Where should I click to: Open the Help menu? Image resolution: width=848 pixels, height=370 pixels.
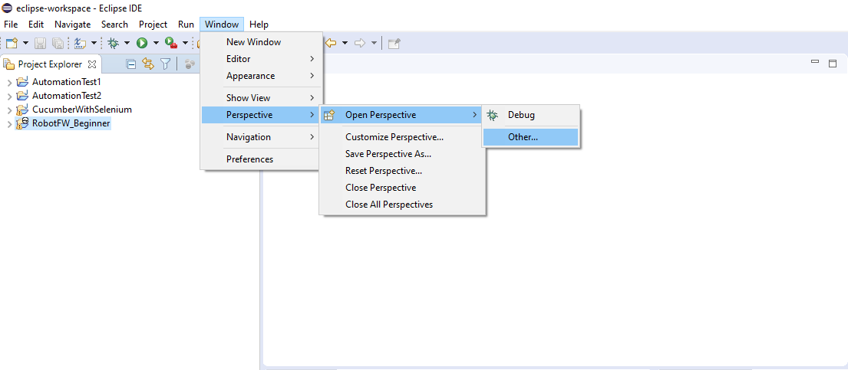pos(259,25)
